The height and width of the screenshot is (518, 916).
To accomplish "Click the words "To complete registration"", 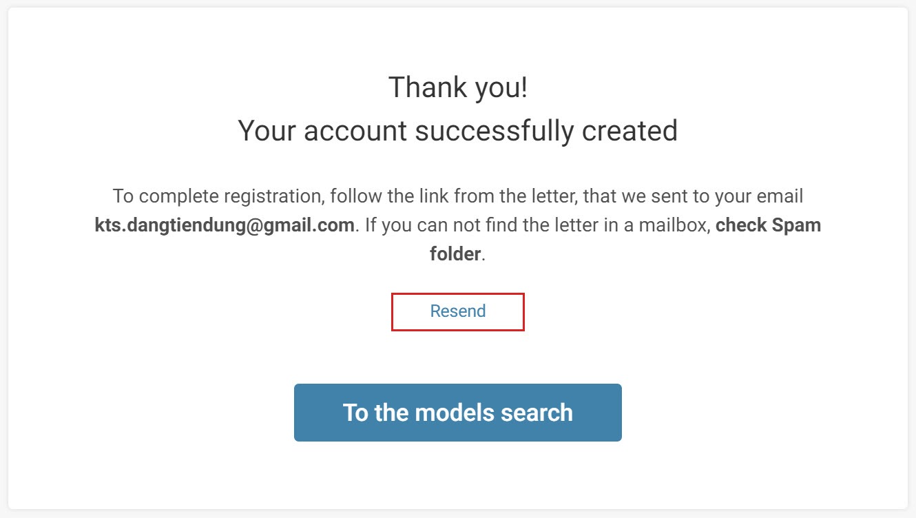I will [218, 196].
